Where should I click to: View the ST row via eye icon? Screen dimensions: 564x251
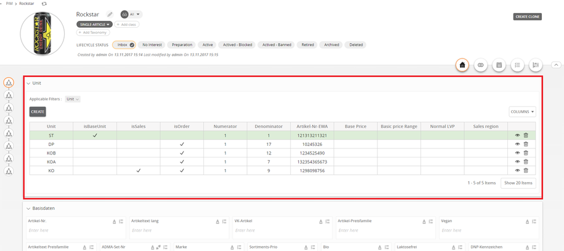pyautogui.click(x=517, y=135)
